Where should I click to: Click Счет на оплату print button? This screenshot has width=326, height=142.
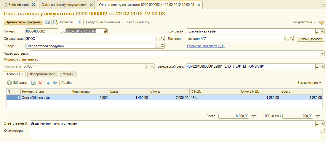(x=138, y=22)
